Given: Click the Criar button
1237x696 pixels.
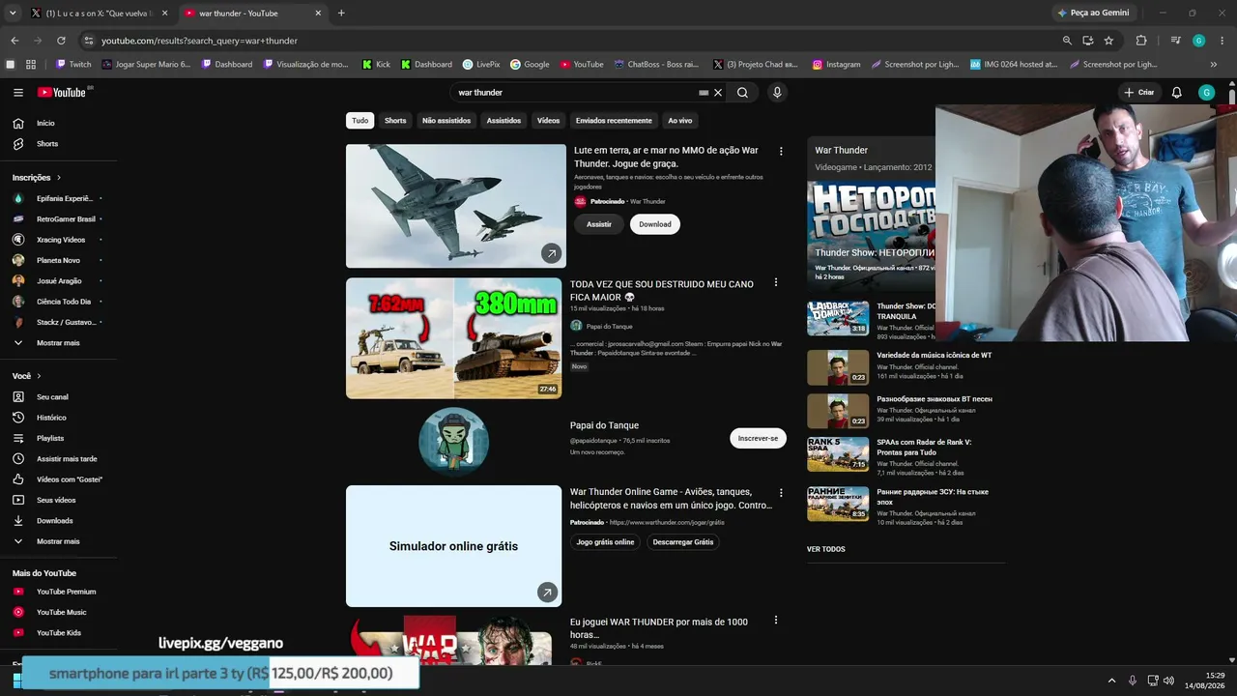Looking at the screenshot, I should pos(1139,93).
